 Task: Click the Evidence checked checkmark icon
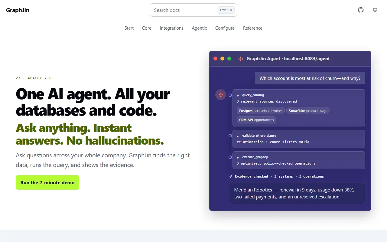[x=231, y=176]
